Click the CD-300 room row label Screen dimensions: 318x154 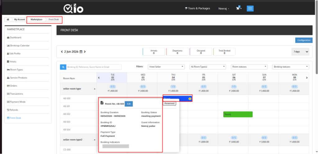66,150
